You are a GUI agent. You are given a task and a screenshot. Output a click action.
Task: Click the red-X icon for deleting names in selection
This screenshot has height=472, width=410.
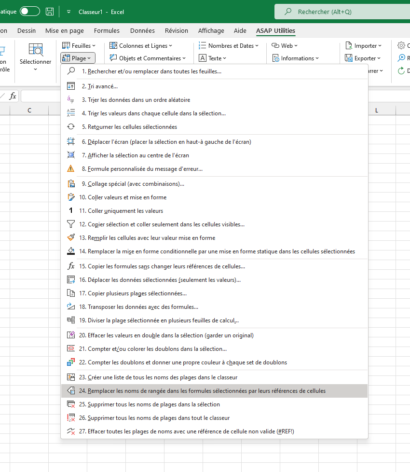point(71,404)
